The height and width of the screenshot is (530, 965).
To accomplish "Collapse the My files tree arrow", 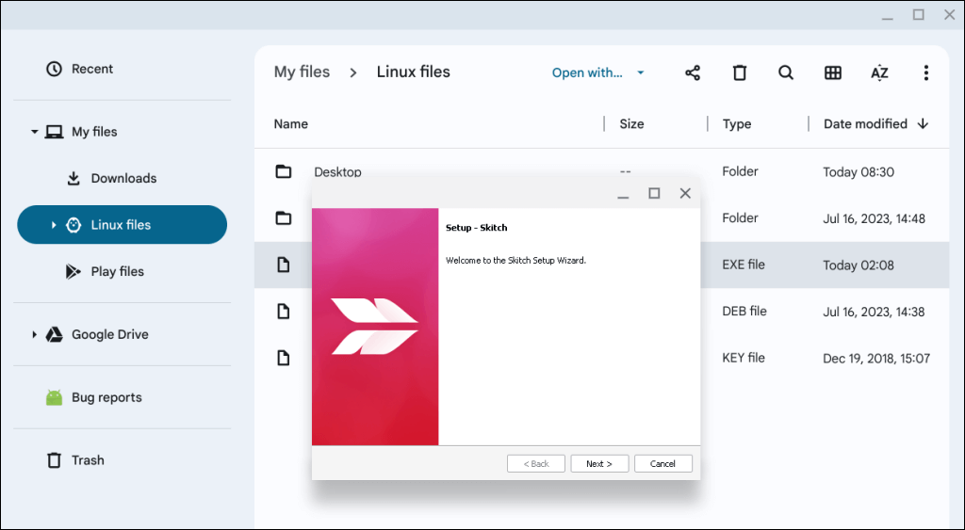I will pyautogui.click(x=35, y=132).
